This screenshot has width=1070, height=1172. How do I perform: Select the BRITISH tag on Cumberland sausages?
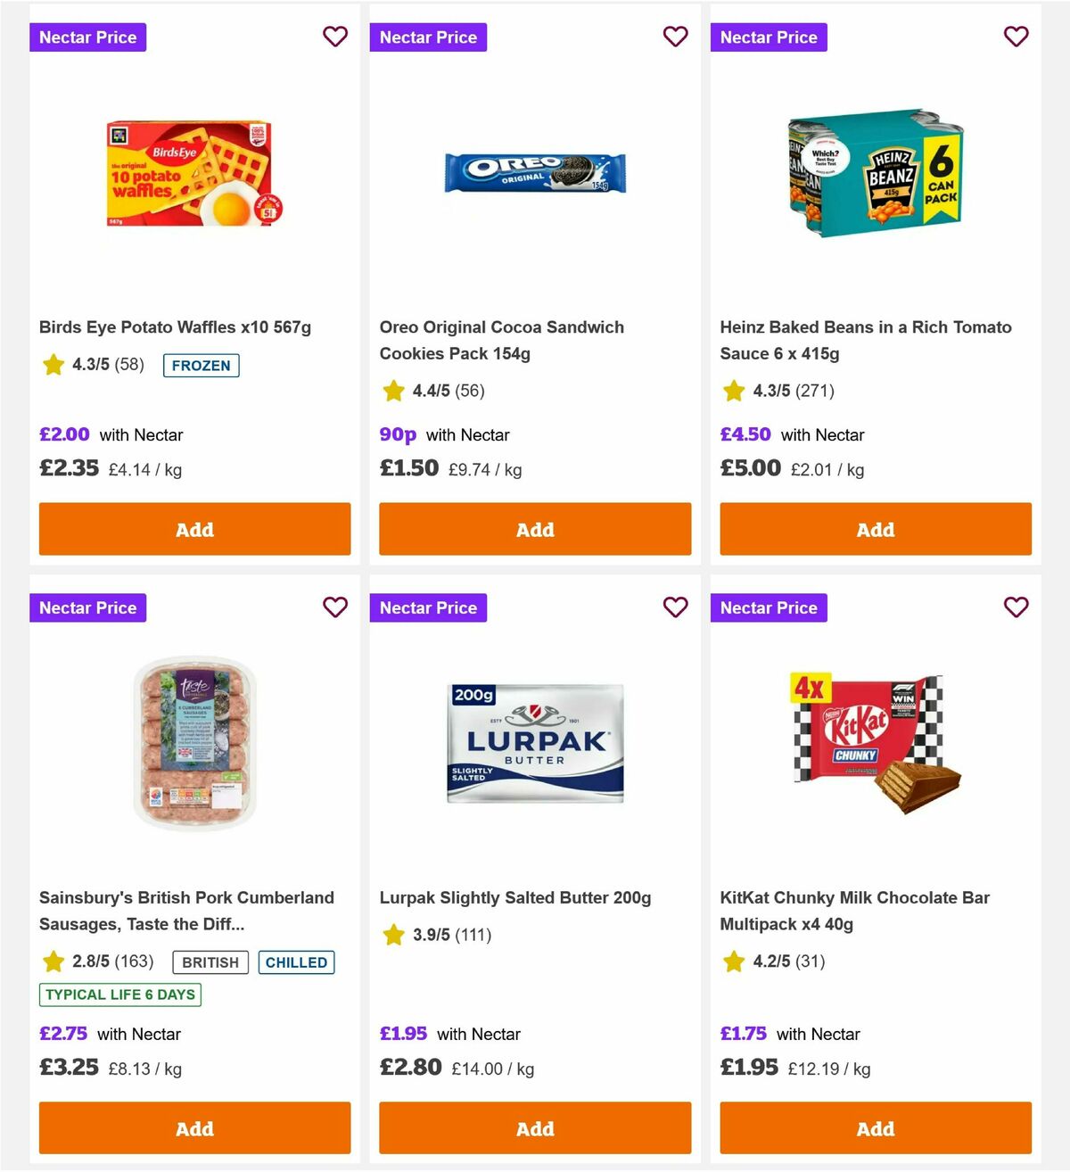click(210, 962)
